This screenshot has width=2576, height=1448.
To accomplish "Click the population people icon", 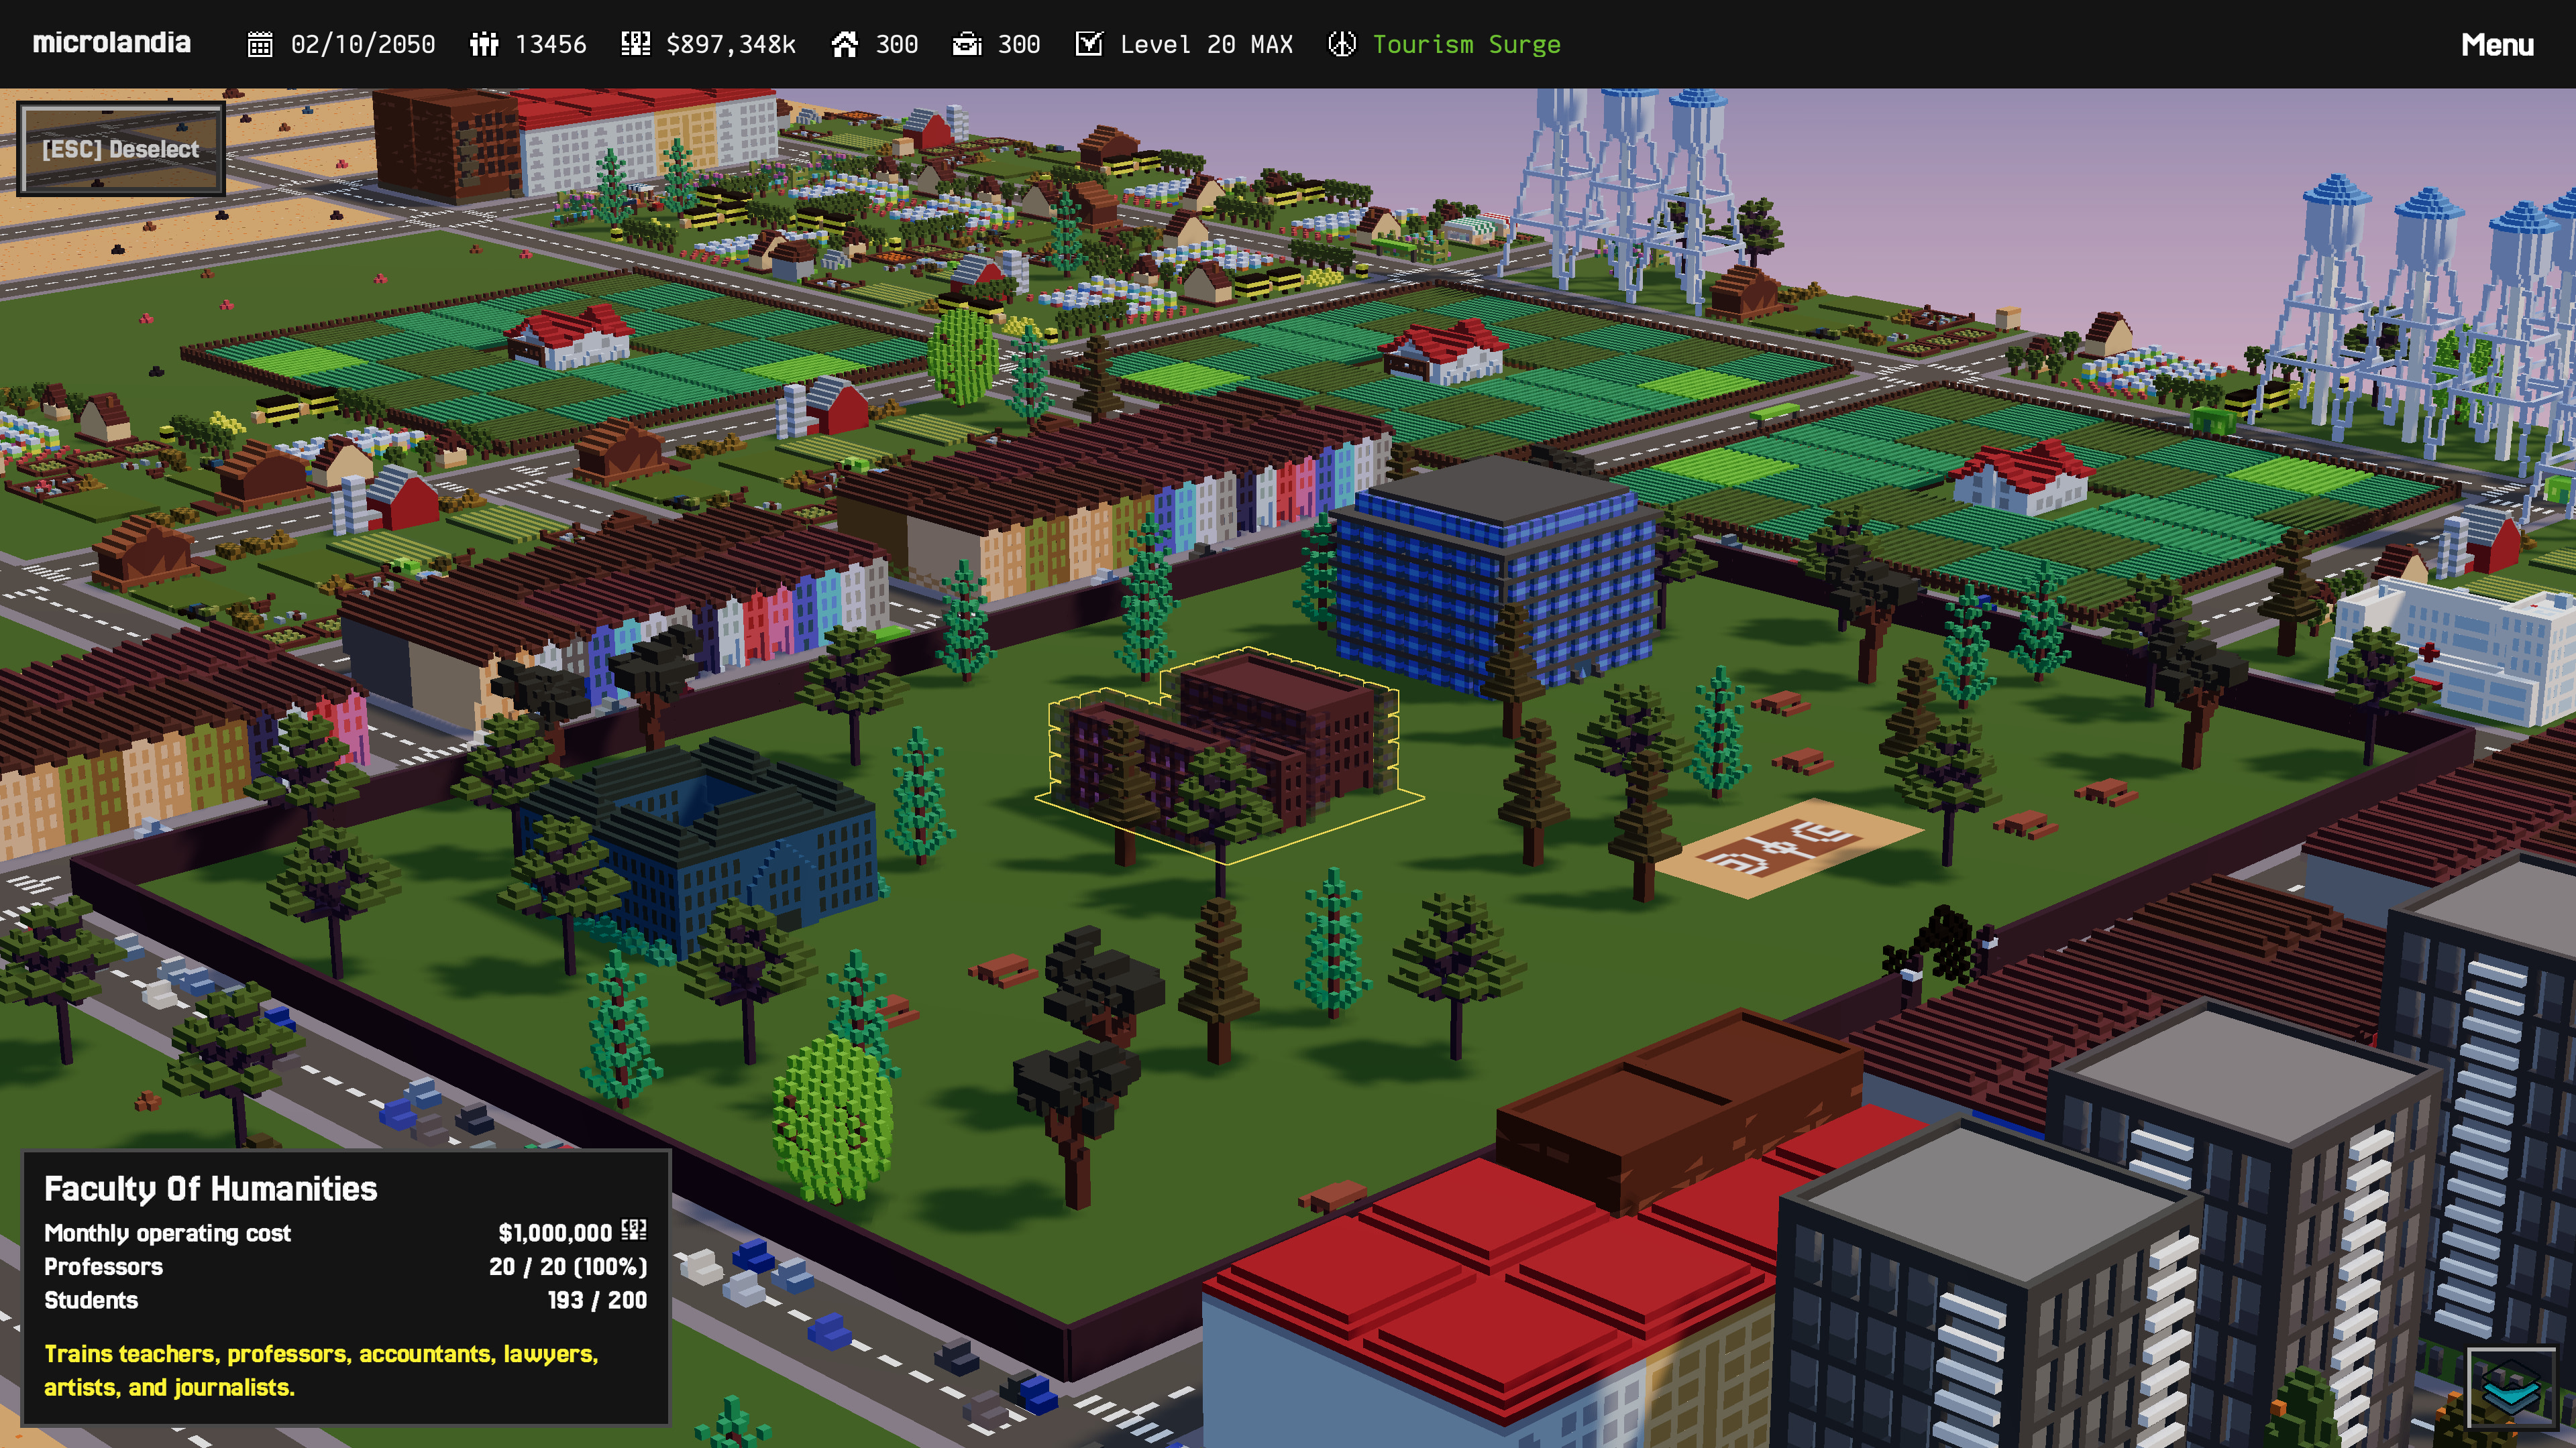I will pos(484,45).
